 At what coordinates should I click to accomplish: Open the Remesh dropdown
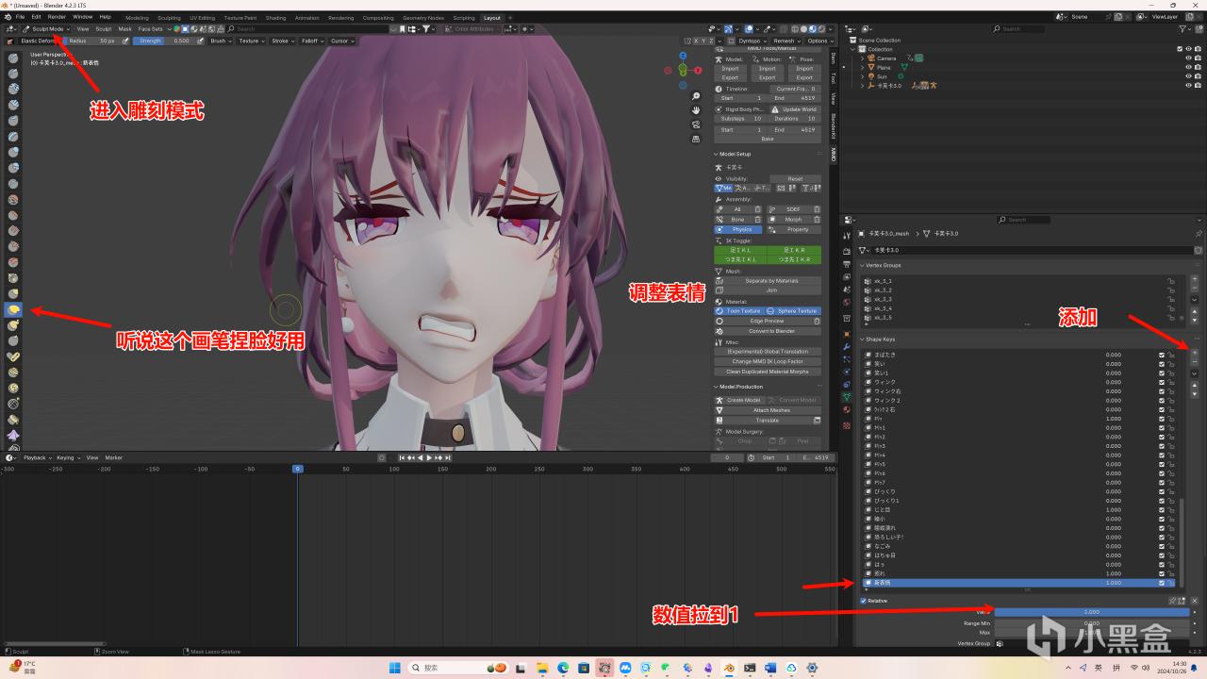[x=785, y=41]
